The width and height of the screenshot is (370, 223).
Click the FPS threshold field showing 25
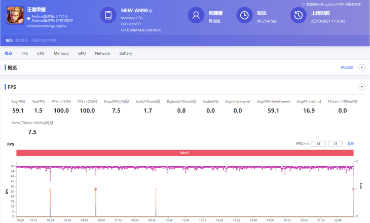[336, 144]
